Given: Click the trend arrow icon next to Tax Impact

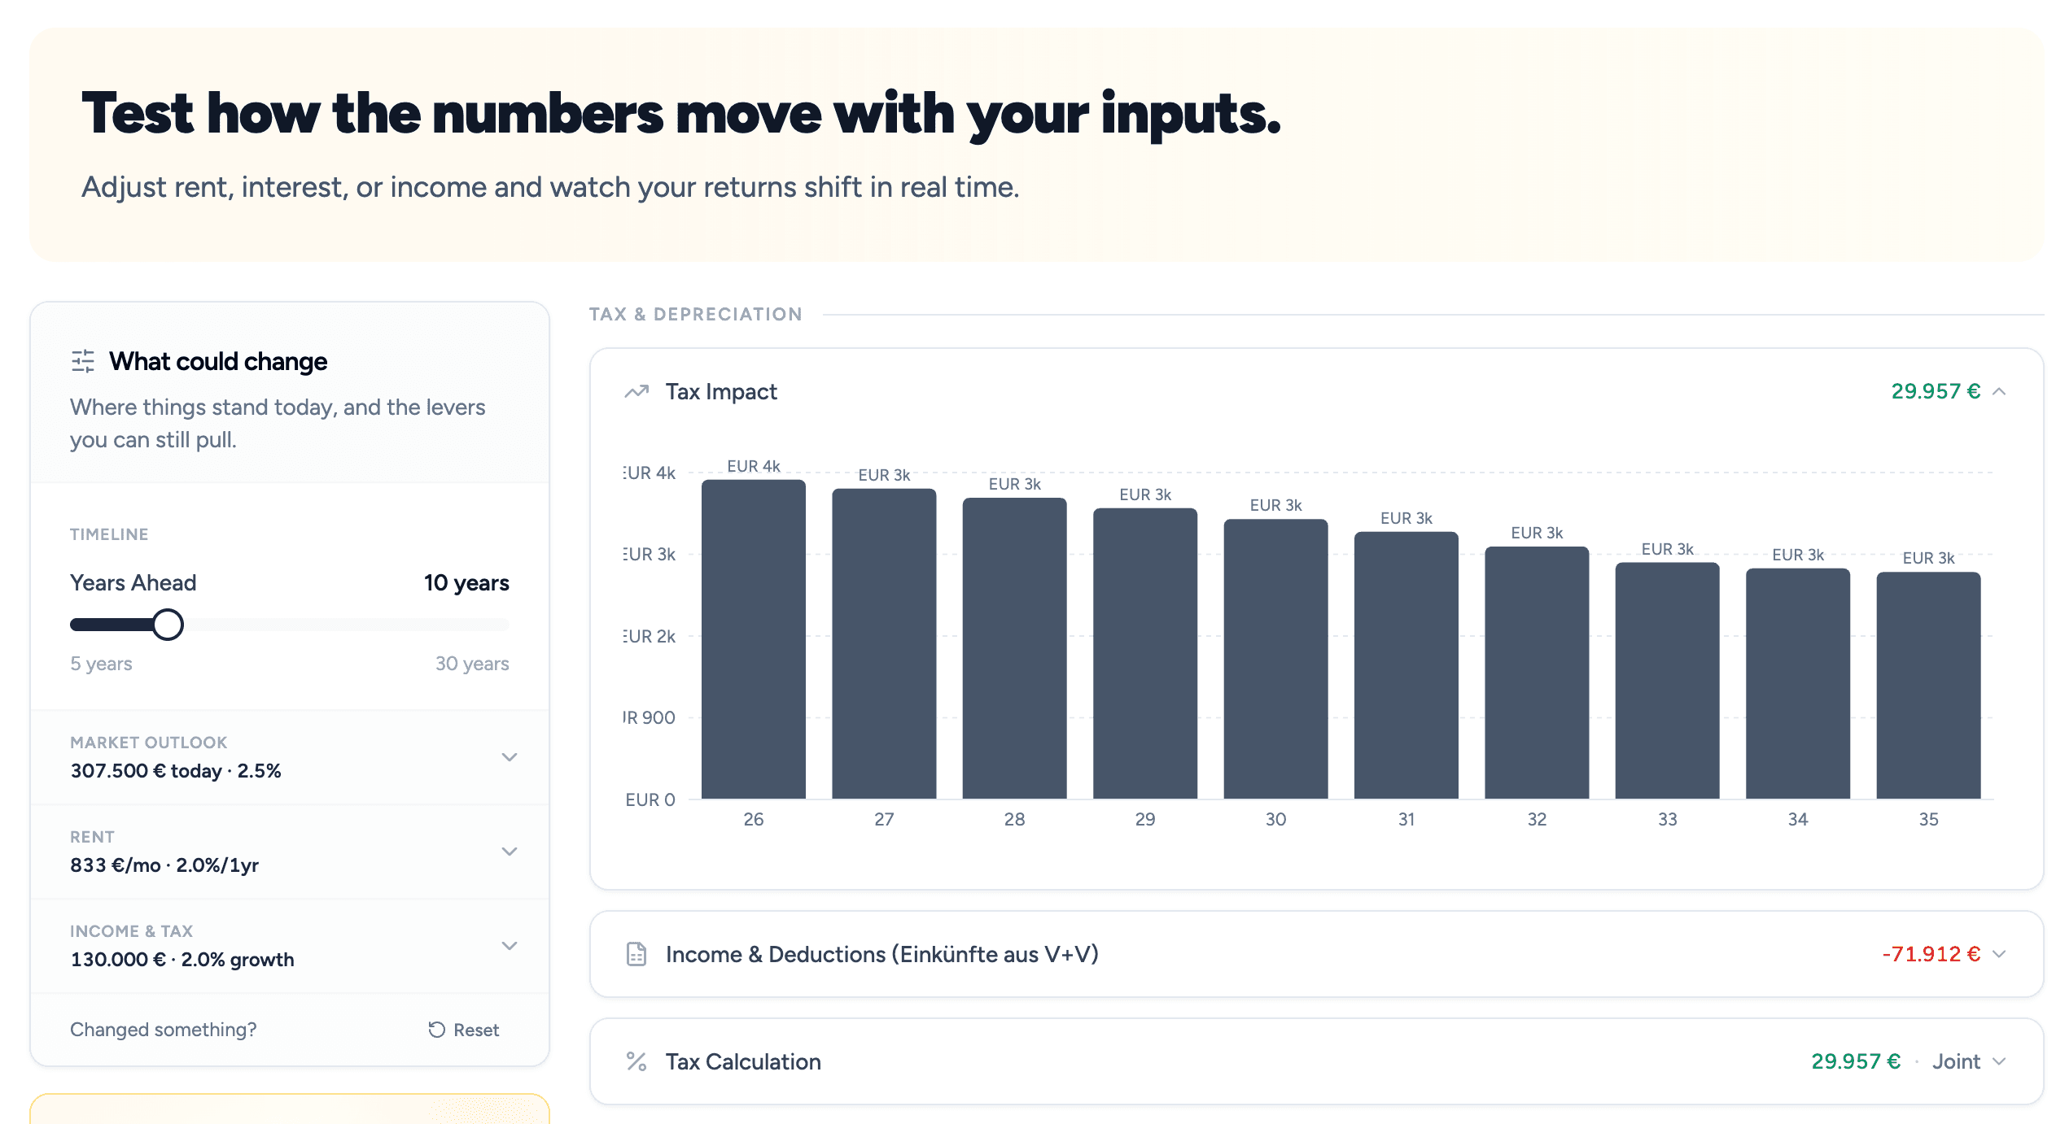Looking at the screenshot, I should [636, 392].
